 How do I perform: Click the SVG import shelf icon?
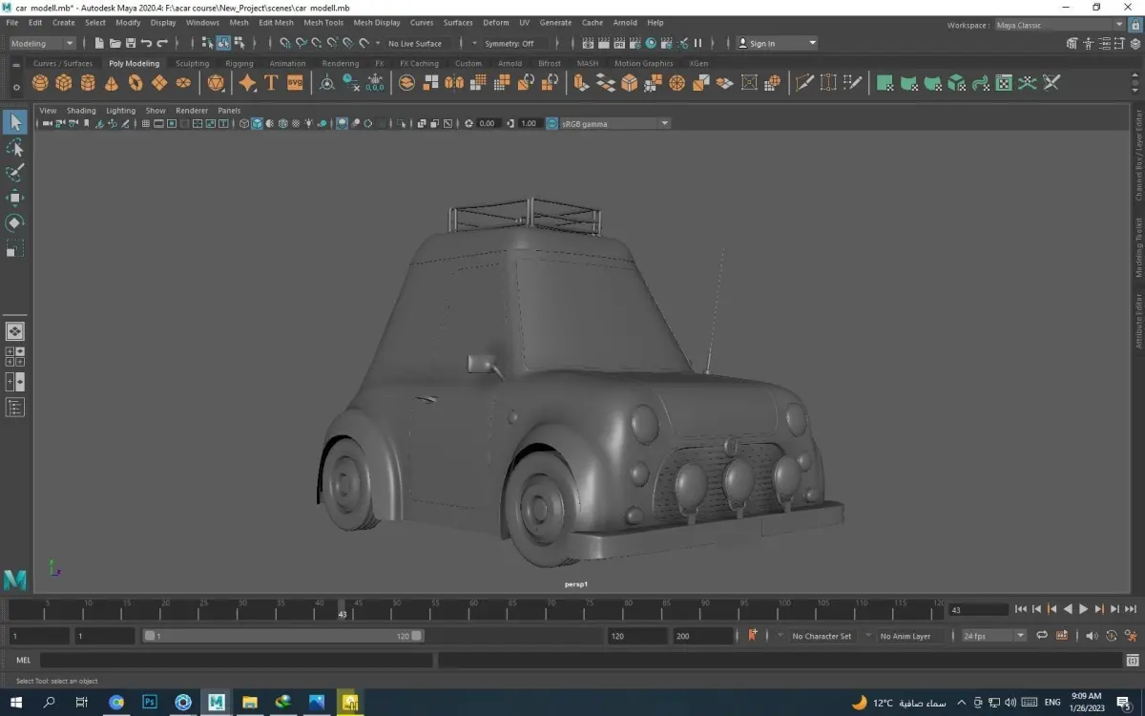click(x=295, y=83)
